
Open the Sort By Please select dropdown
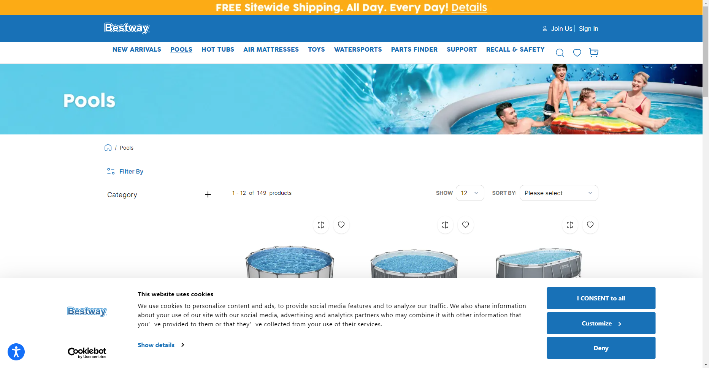click(x=559, y=193)
